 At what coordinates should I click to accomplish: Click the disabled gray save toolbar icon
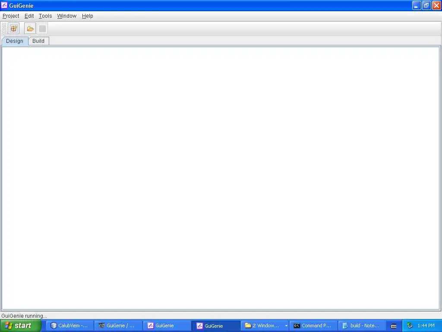click(x=42, y=29)
